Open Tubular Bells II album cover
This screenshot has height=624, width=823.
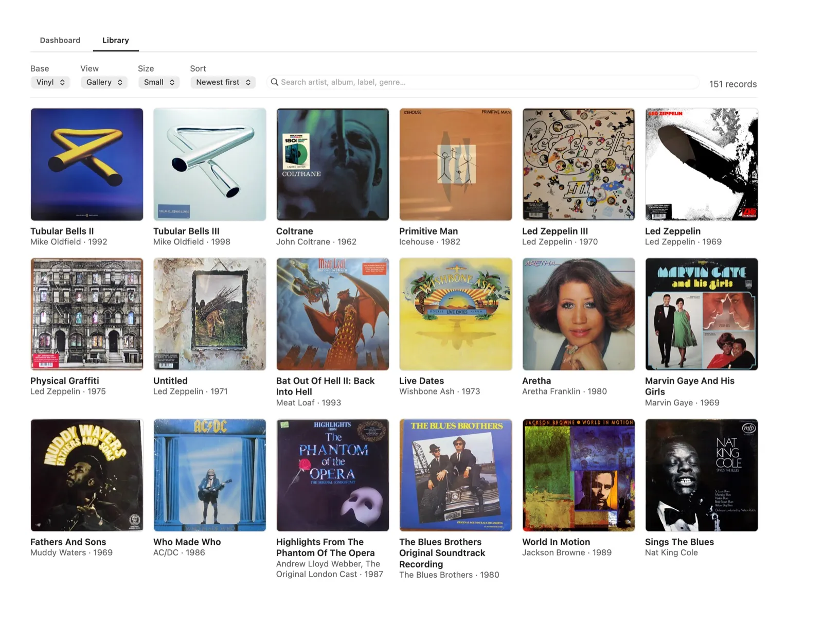pyautogui.click(x=87, y=165)
